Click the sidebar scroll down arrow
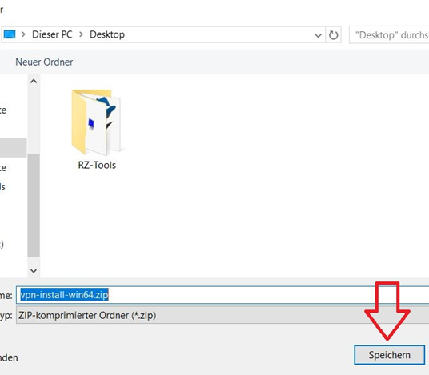 (x=34, y=270)
